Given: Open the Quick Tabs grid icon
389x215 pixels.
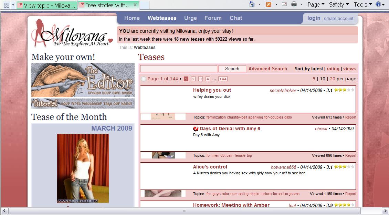Looking at the screenshot, I should click(x=7, y=5).
